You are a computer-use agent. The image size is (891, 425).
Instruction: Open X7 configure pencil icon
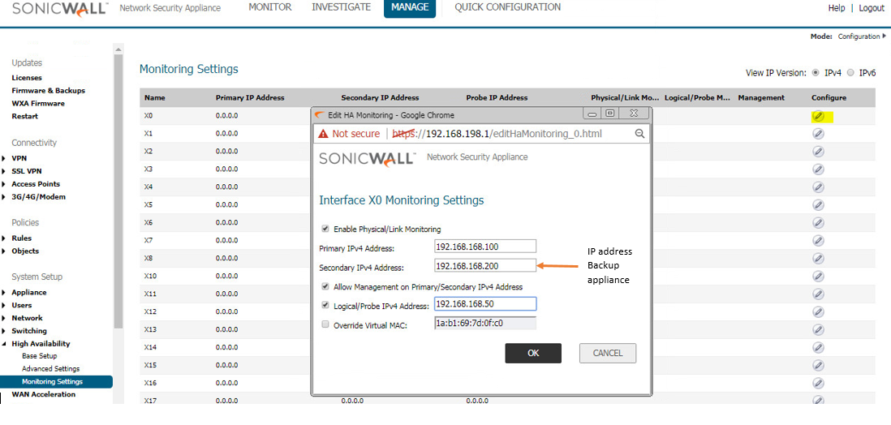pyautogui.click(x=818, y=240)
